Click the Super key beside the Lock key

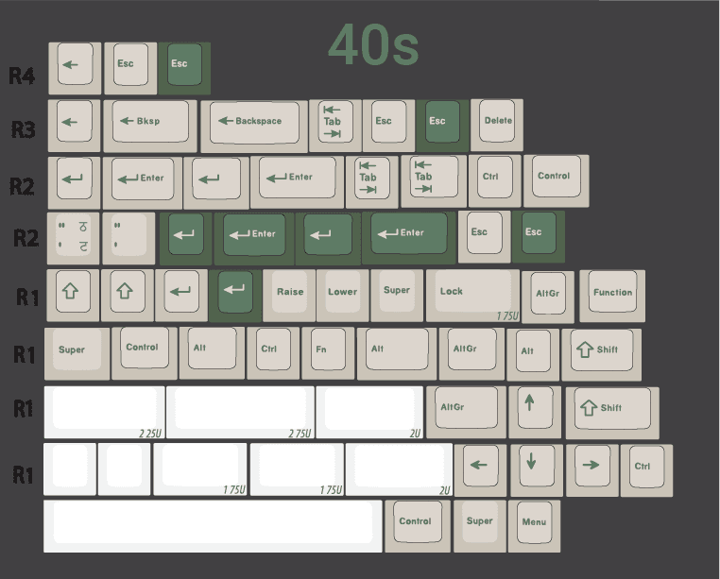pos(397,293)
